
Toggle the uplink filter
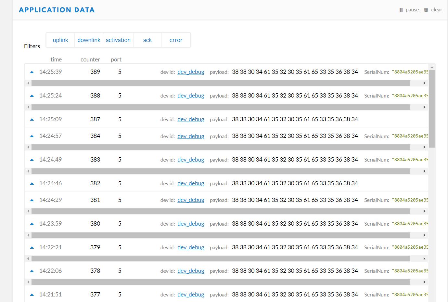[x=60, y=40]
